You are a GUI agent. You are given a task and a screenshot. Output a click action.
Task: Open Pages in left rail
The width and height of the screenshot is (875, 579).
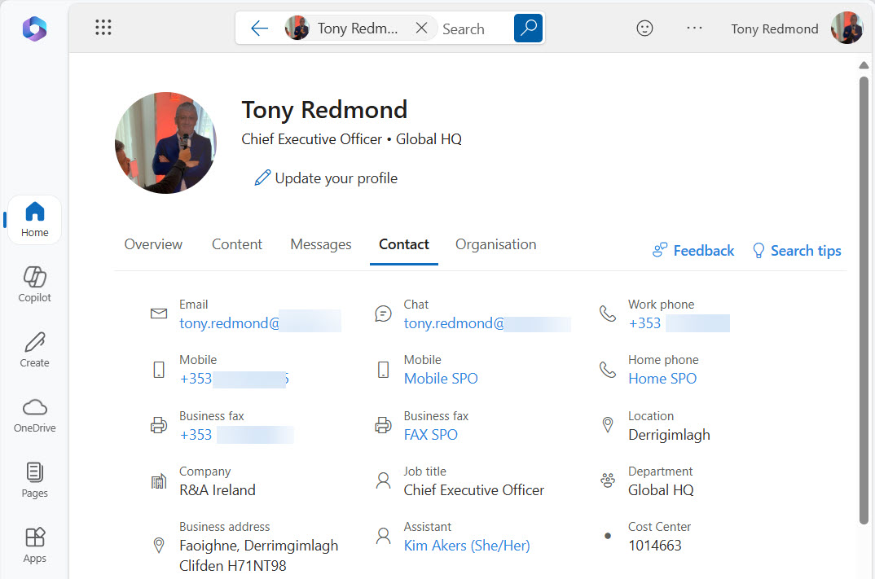click(34, 480)
